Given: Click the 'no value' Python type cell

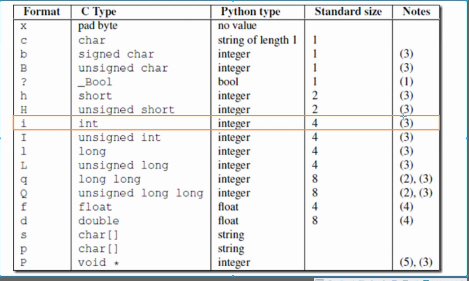Looking at the screenshot, I should (237, 26).
